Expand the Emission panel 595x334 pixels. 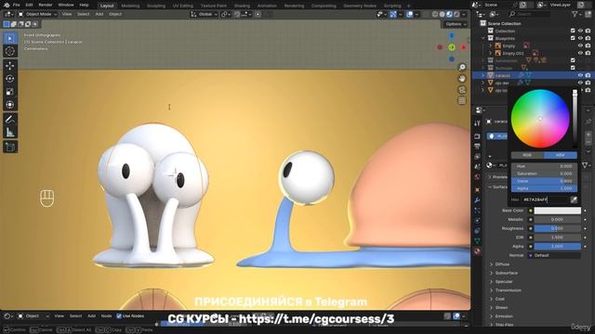[x=504, y=316]
